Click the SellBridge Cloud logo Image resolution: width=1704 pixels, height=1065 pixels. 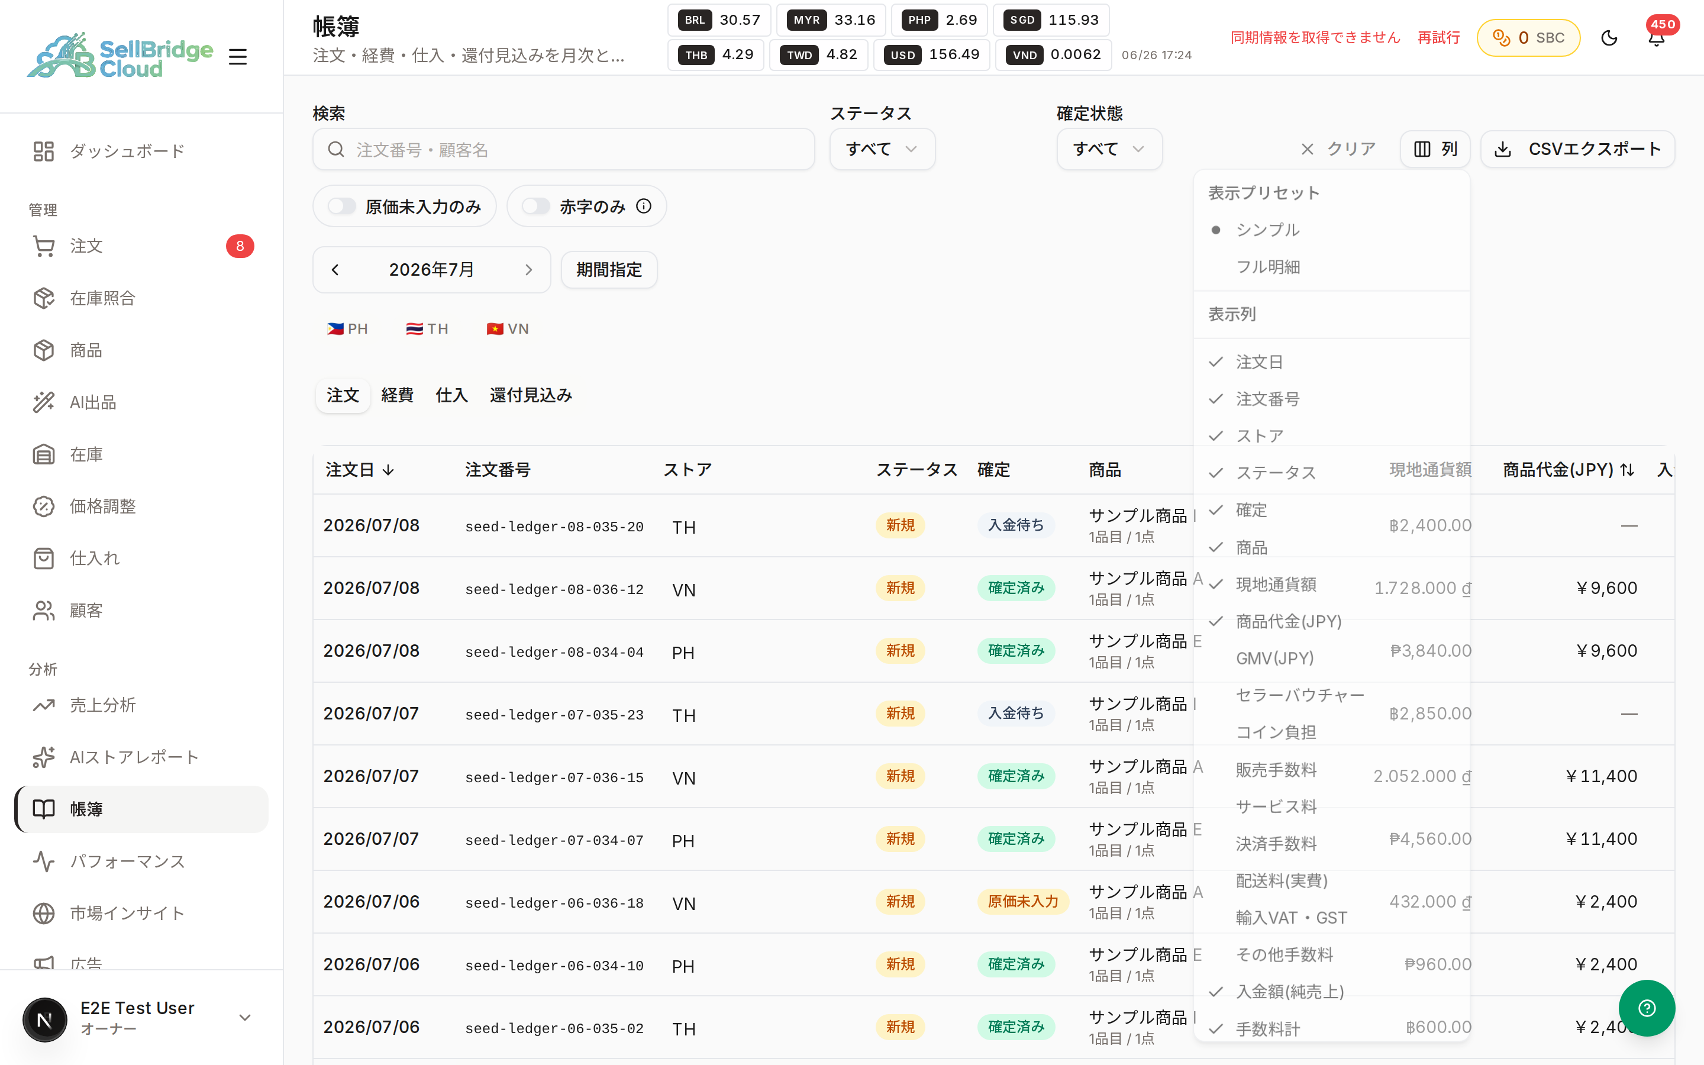tap(120, 56)
